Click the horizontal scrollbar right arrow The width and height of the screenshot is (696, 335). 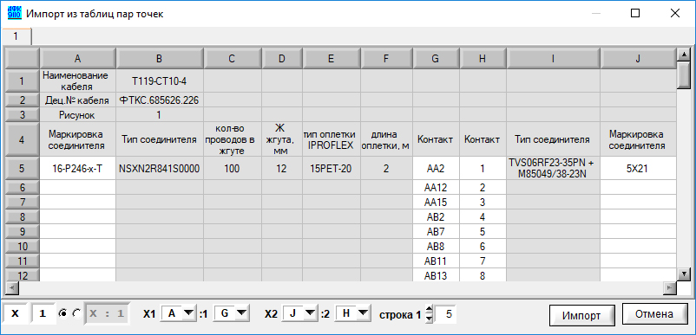669,287
